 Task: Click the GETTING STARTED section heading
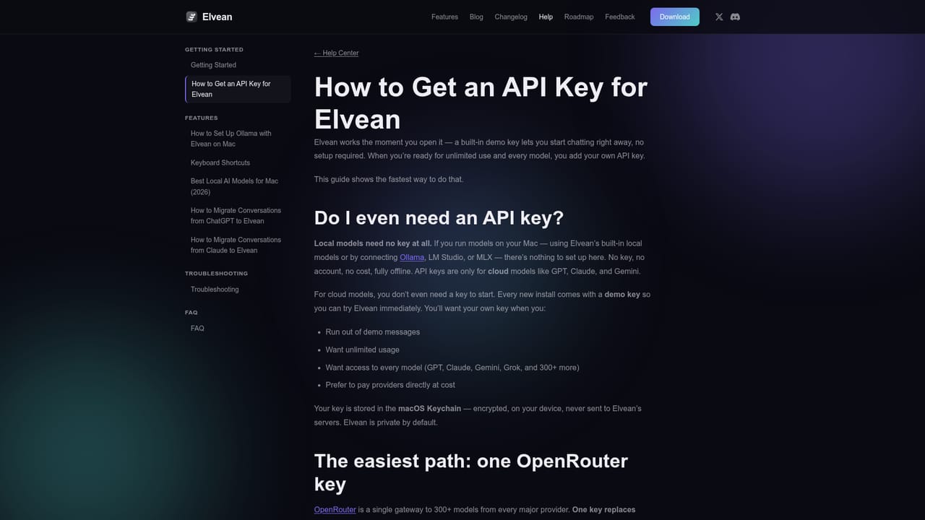tap(214, 50)
